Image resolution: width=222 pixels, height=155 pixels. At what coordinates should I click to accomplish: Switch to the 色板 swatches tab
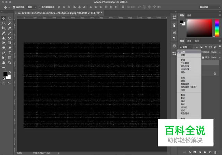click(189, 15)
